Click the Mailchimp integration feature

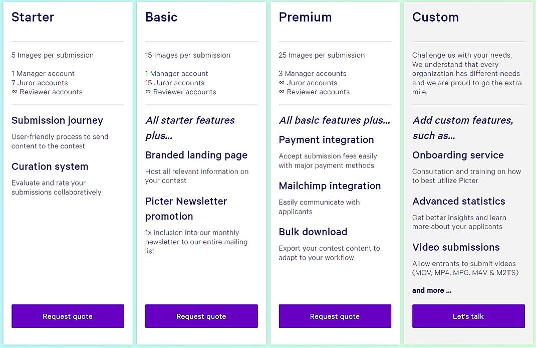coord(330,186)
